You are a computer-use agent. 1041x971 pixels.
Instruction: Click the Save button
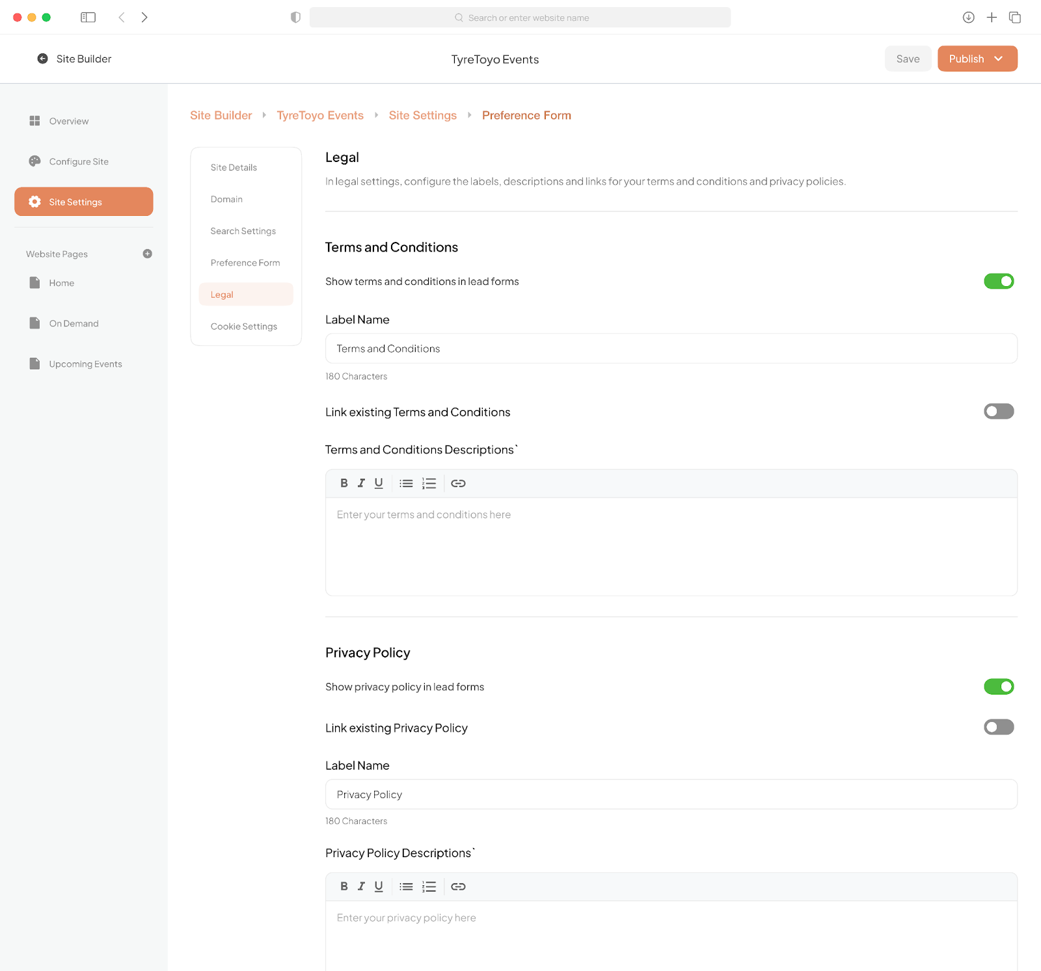click(908, 59)
